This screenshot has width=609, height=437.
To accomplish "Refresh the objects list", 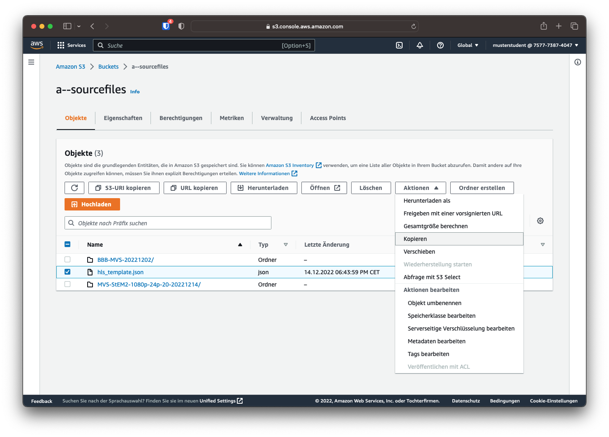I will [x=74, y=188].
